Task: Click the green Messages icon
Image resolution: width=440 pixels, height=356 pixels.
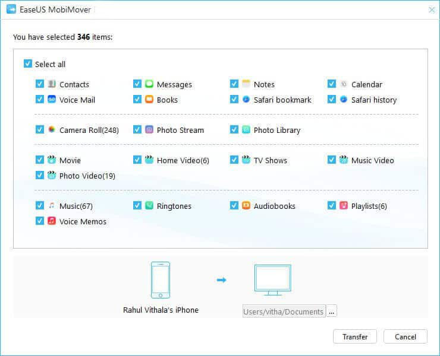Action: point(149,84)
